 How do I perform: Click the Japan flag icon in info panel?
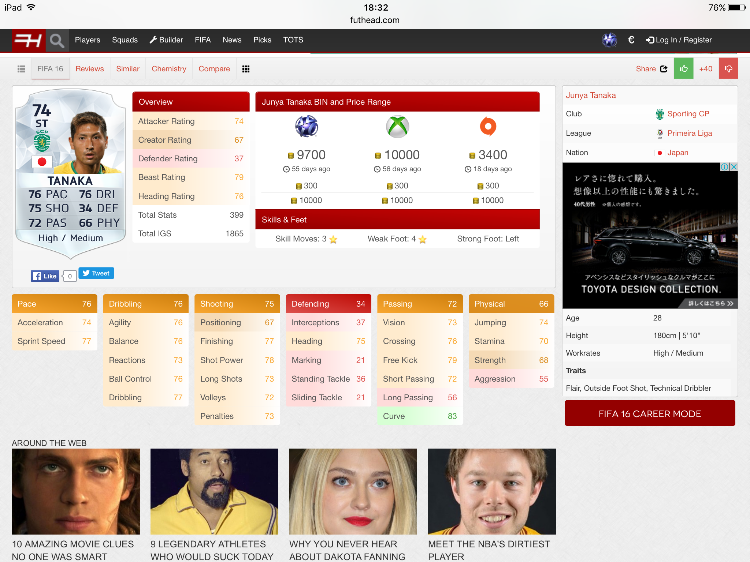(x=660, y=153)
